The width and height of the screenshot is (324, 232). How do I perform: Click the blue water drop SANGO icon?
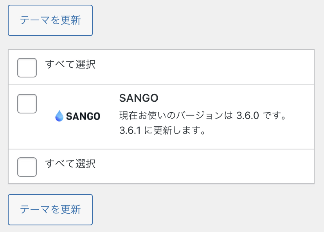click(59, 116)
